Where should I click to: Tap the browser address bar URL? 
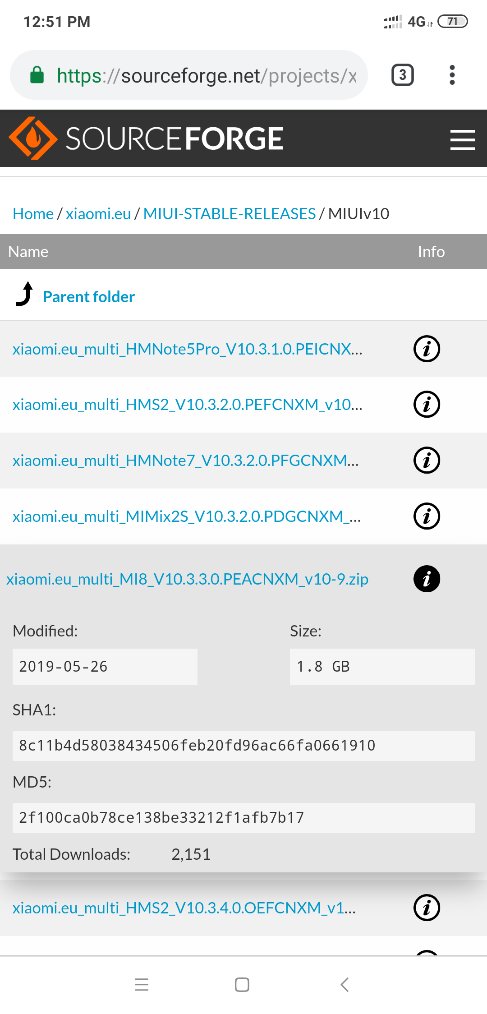click(206, 75)
